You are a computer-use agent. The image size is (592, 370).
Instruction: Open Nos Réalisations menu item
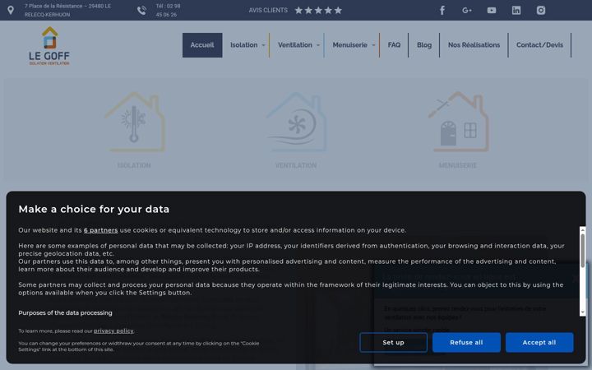tap(474, 45)
